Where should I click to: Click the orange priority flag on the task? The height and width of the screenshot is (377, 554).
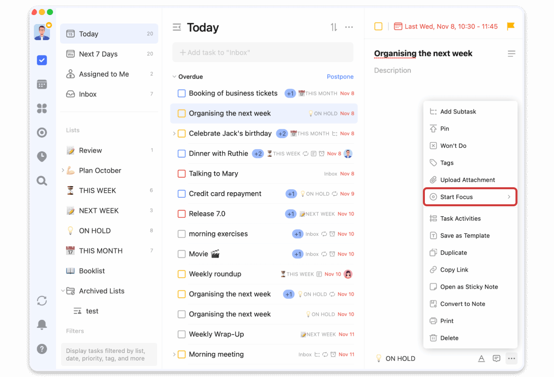tap(510, 27)
